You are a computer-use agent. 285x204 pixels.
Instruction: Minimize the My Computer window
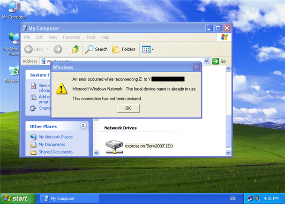coord(209,28)
